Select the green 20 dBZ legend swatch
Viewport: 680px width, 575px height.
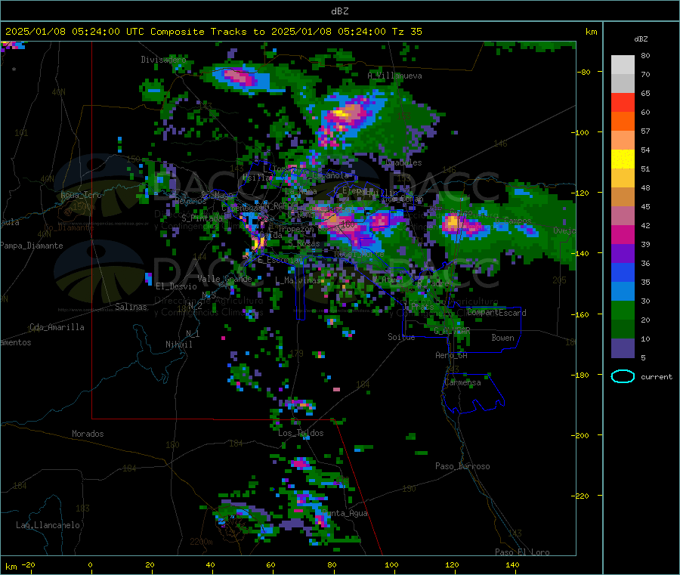coord(623,310)
